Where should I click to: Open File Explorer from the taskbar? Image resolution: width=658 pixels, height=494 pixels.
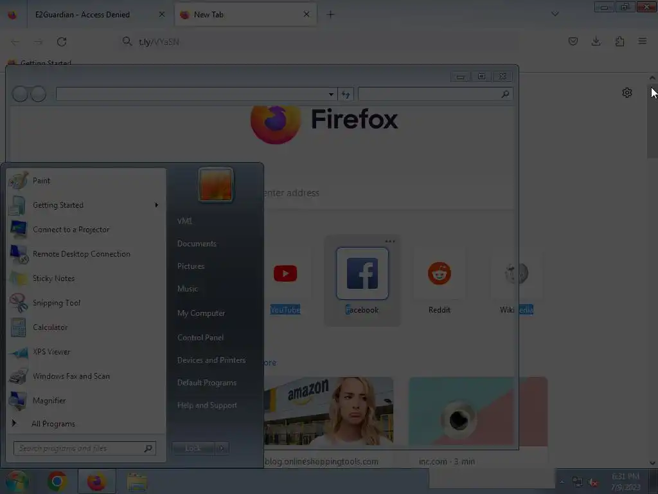137,482
